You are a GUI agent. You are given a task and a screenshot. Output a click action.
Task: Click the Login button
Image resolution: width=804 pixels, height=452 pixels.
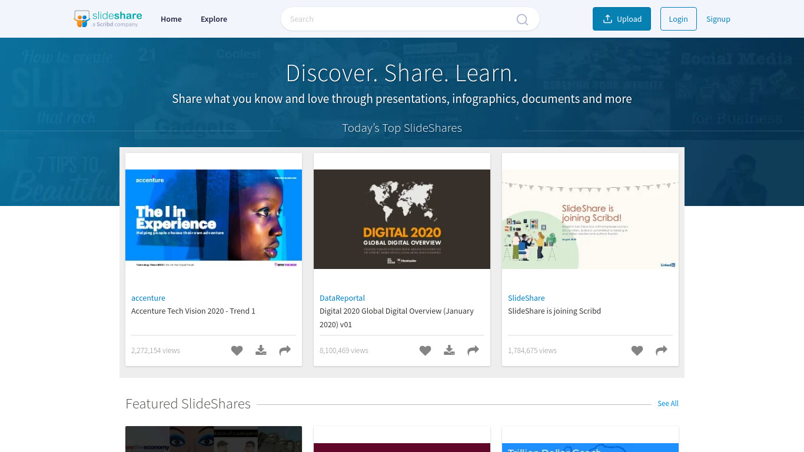678,19
